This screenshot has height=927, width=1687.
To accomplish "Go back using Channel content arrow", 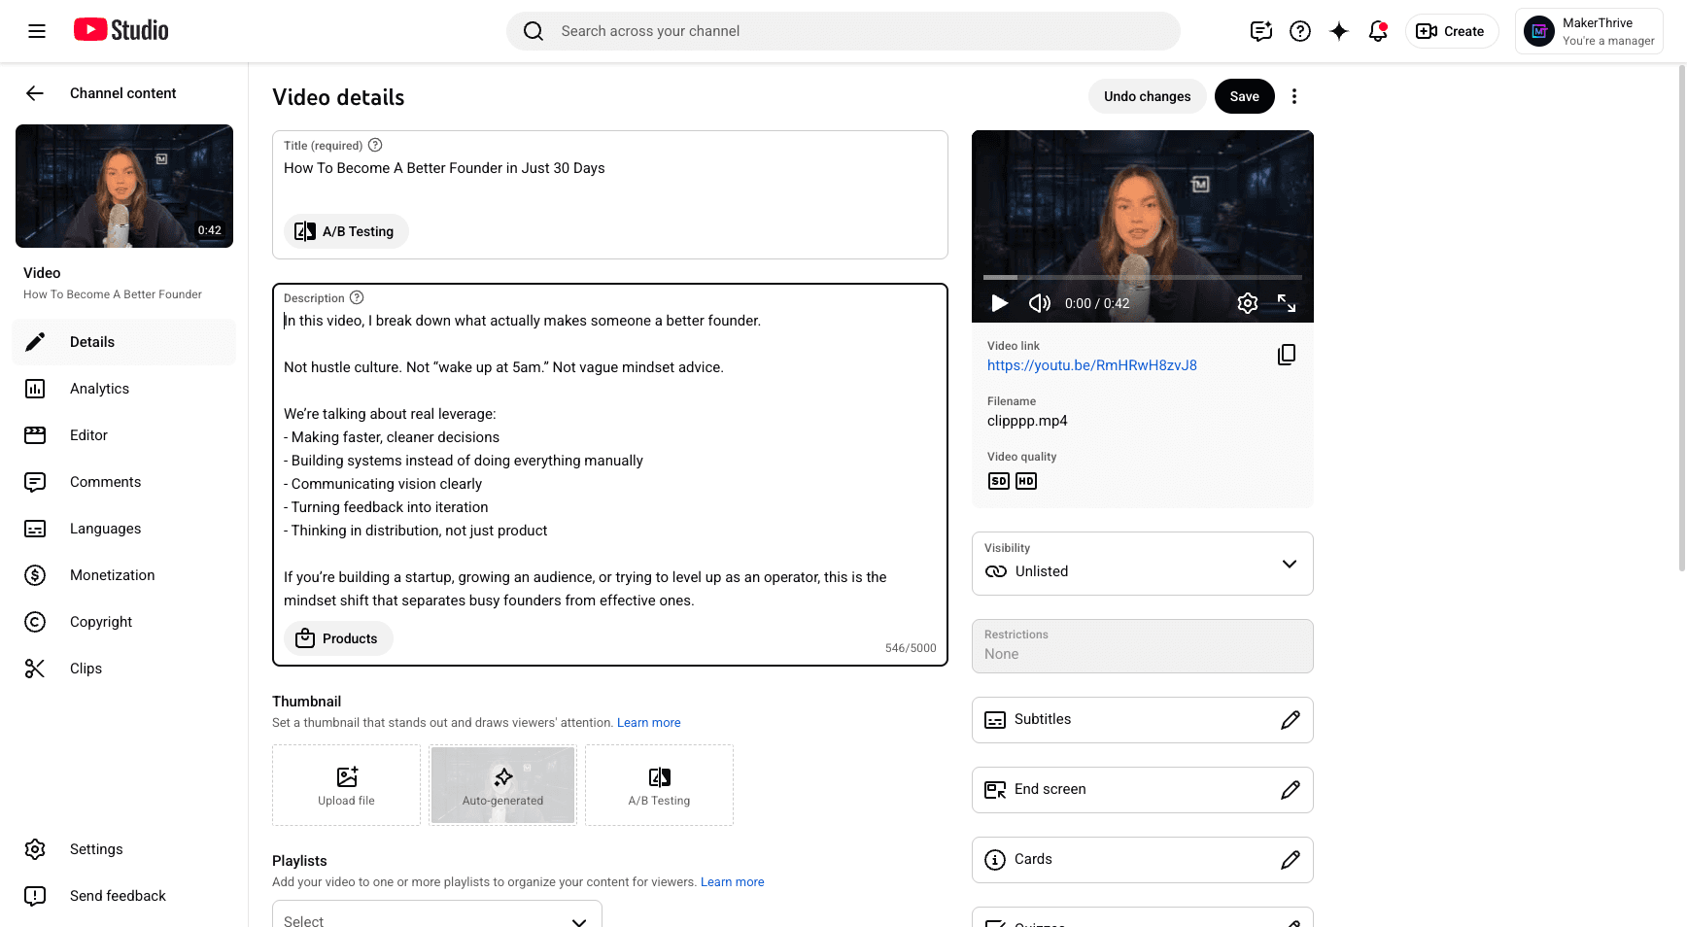I will [35, 93].
